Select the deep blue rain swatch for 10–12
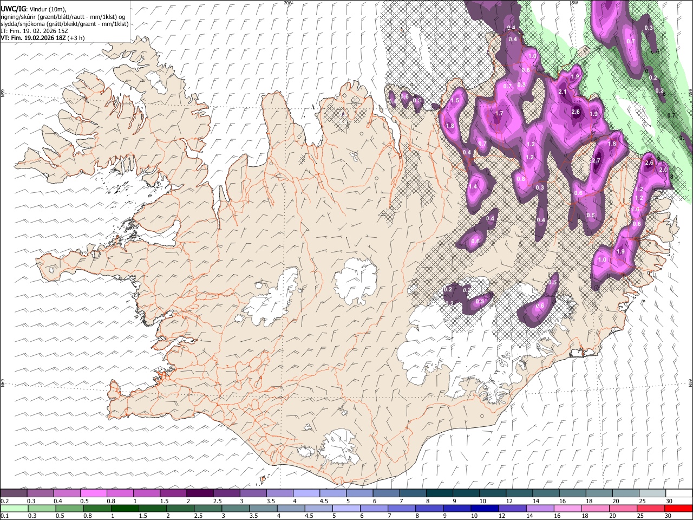693x520 pixels. coord(483,508)
